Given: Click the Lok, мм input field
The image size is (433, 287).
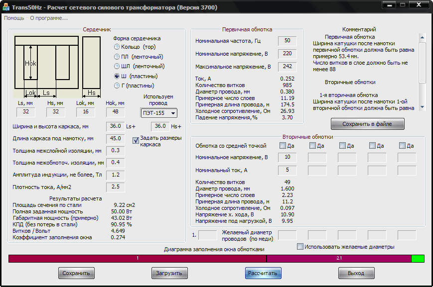Looking at the screenshot, I should [86, 112].
